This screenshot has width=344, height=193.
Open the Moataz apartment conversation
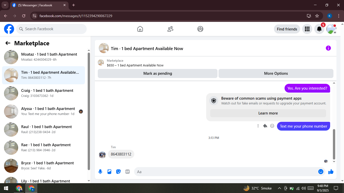[43, 57]
